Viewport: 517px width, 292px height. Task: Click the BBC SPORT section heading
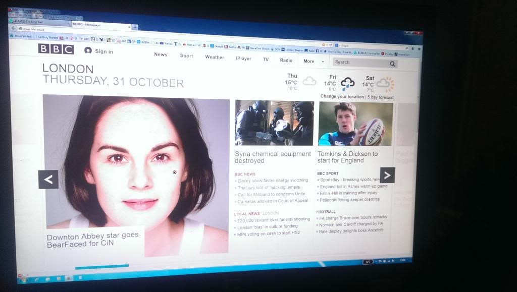point(328,173)
